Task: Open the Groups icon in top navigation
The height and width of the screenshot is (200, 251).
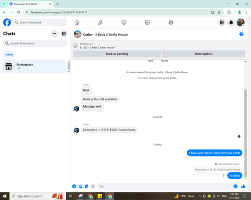Action: tap(171, 22)
